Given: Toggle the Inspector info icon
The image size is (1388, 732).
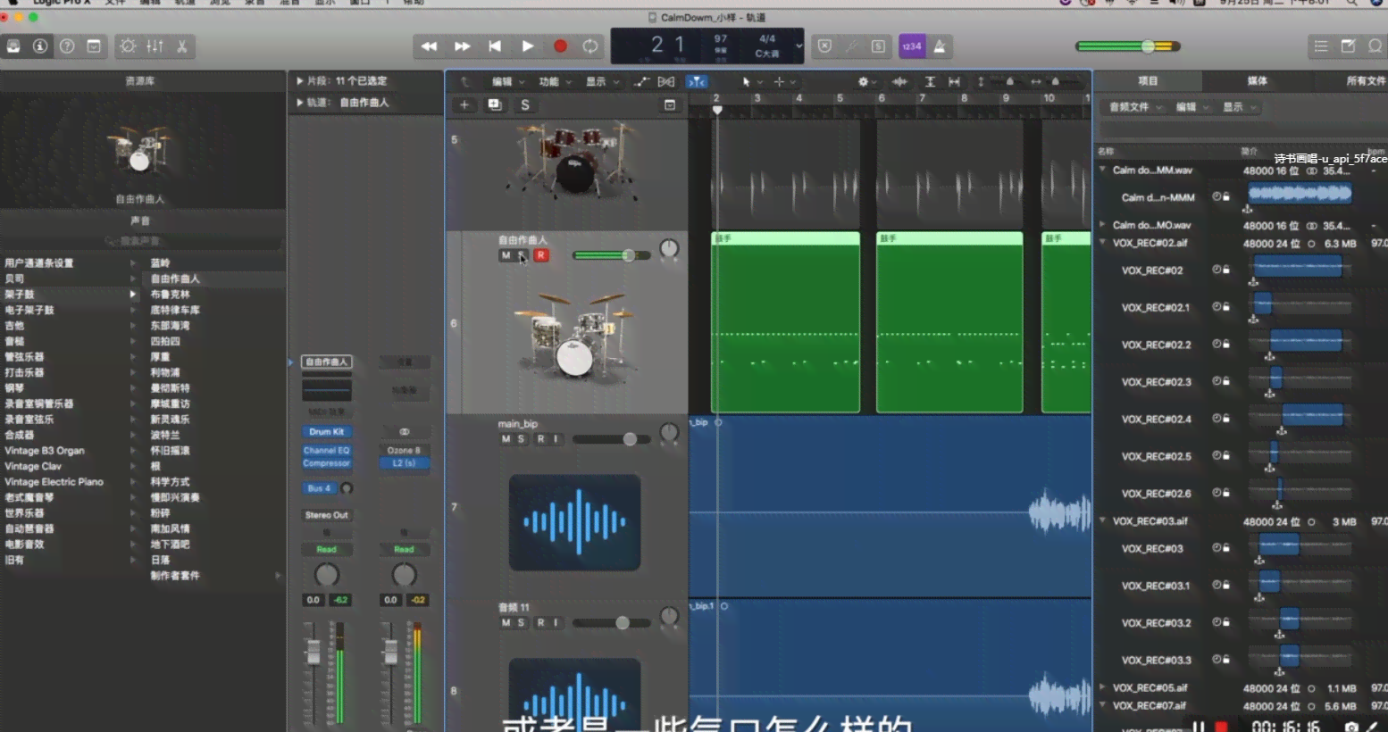Looking at the screenshot, I should pos(40,46).
